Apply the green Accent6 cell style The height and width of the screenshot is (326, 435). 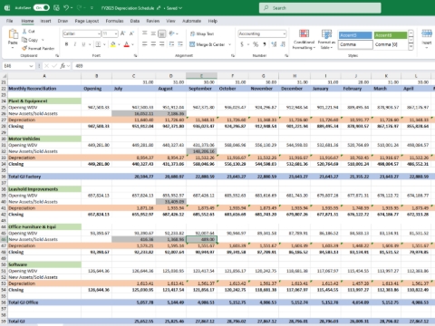coord(391,35)
